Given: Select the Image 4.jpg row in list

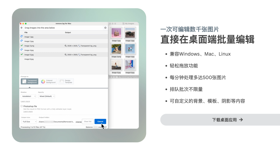Looking at the screenshot, I should [x=64, y=50].
